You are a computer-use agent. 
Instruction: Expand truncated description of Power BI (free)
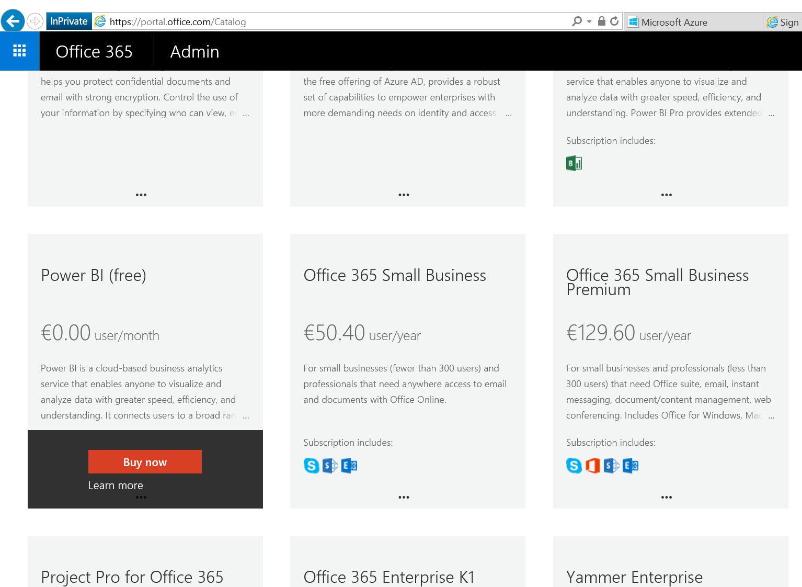tap(246, 417)
